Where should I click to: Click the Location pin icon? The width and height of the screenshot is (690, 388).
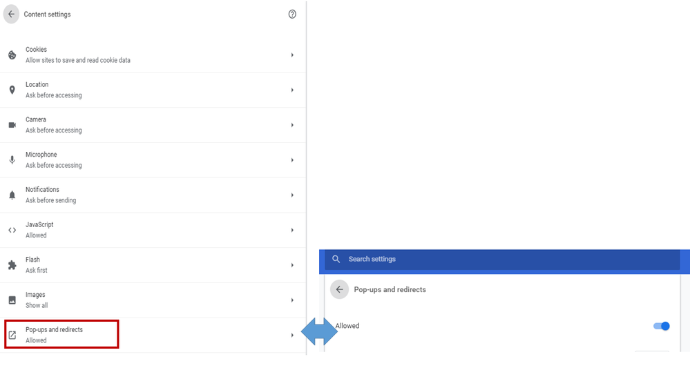click(12, 90)
